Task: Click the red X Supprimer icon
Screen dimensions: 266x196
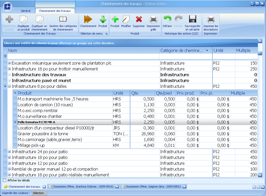Action: 139,19
